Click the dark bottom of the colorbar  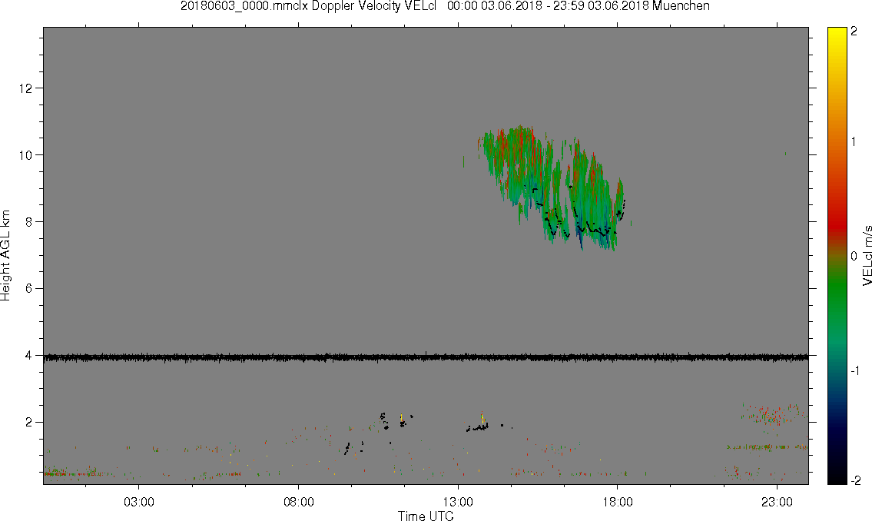[837, 476]
